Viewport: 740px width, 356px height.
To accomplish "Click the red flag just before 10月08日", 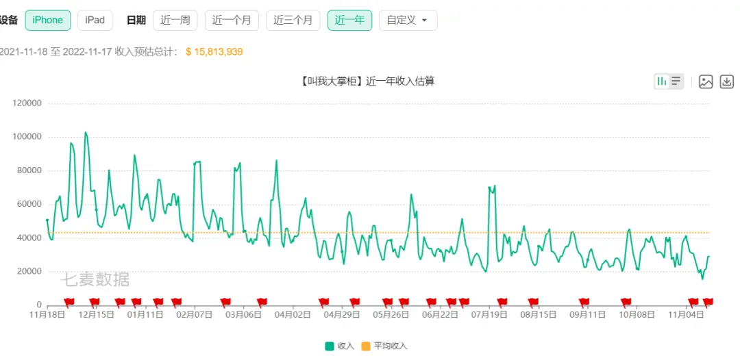I will (x=626, y=302).
